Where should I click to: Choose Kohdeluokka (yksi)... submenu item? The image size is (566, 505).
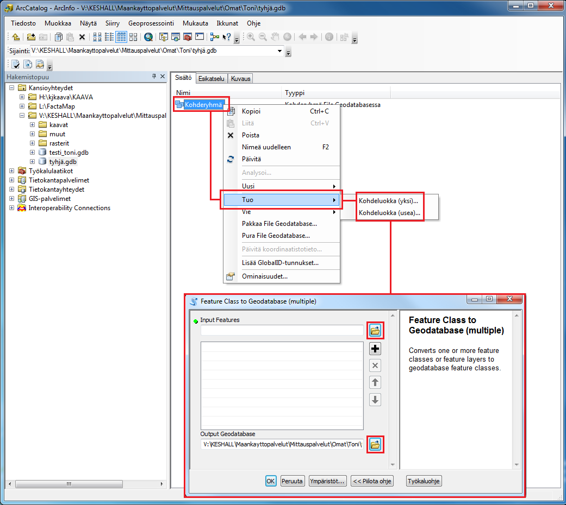pyautogui.click(x=388, y=201)
